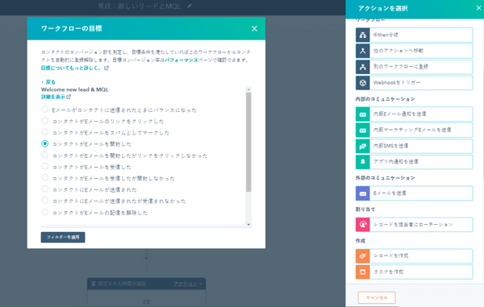Click the pink レコードを担当者にローテーション icon
The height and width of the screenshot is (307, 484).
pyautogui.click(x=363, y=225)
